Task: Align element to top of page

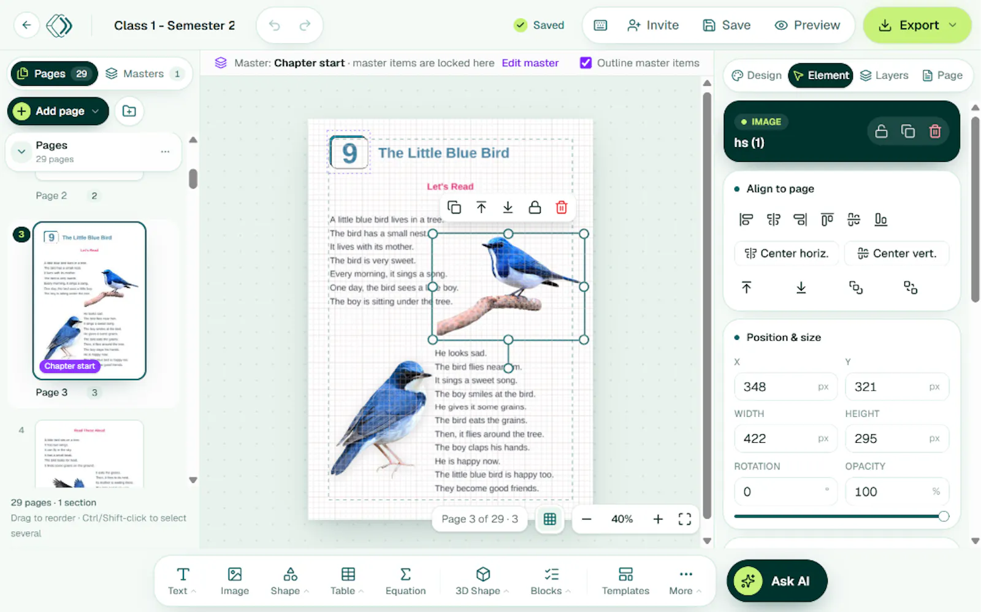Action: (x=827, y=220)
